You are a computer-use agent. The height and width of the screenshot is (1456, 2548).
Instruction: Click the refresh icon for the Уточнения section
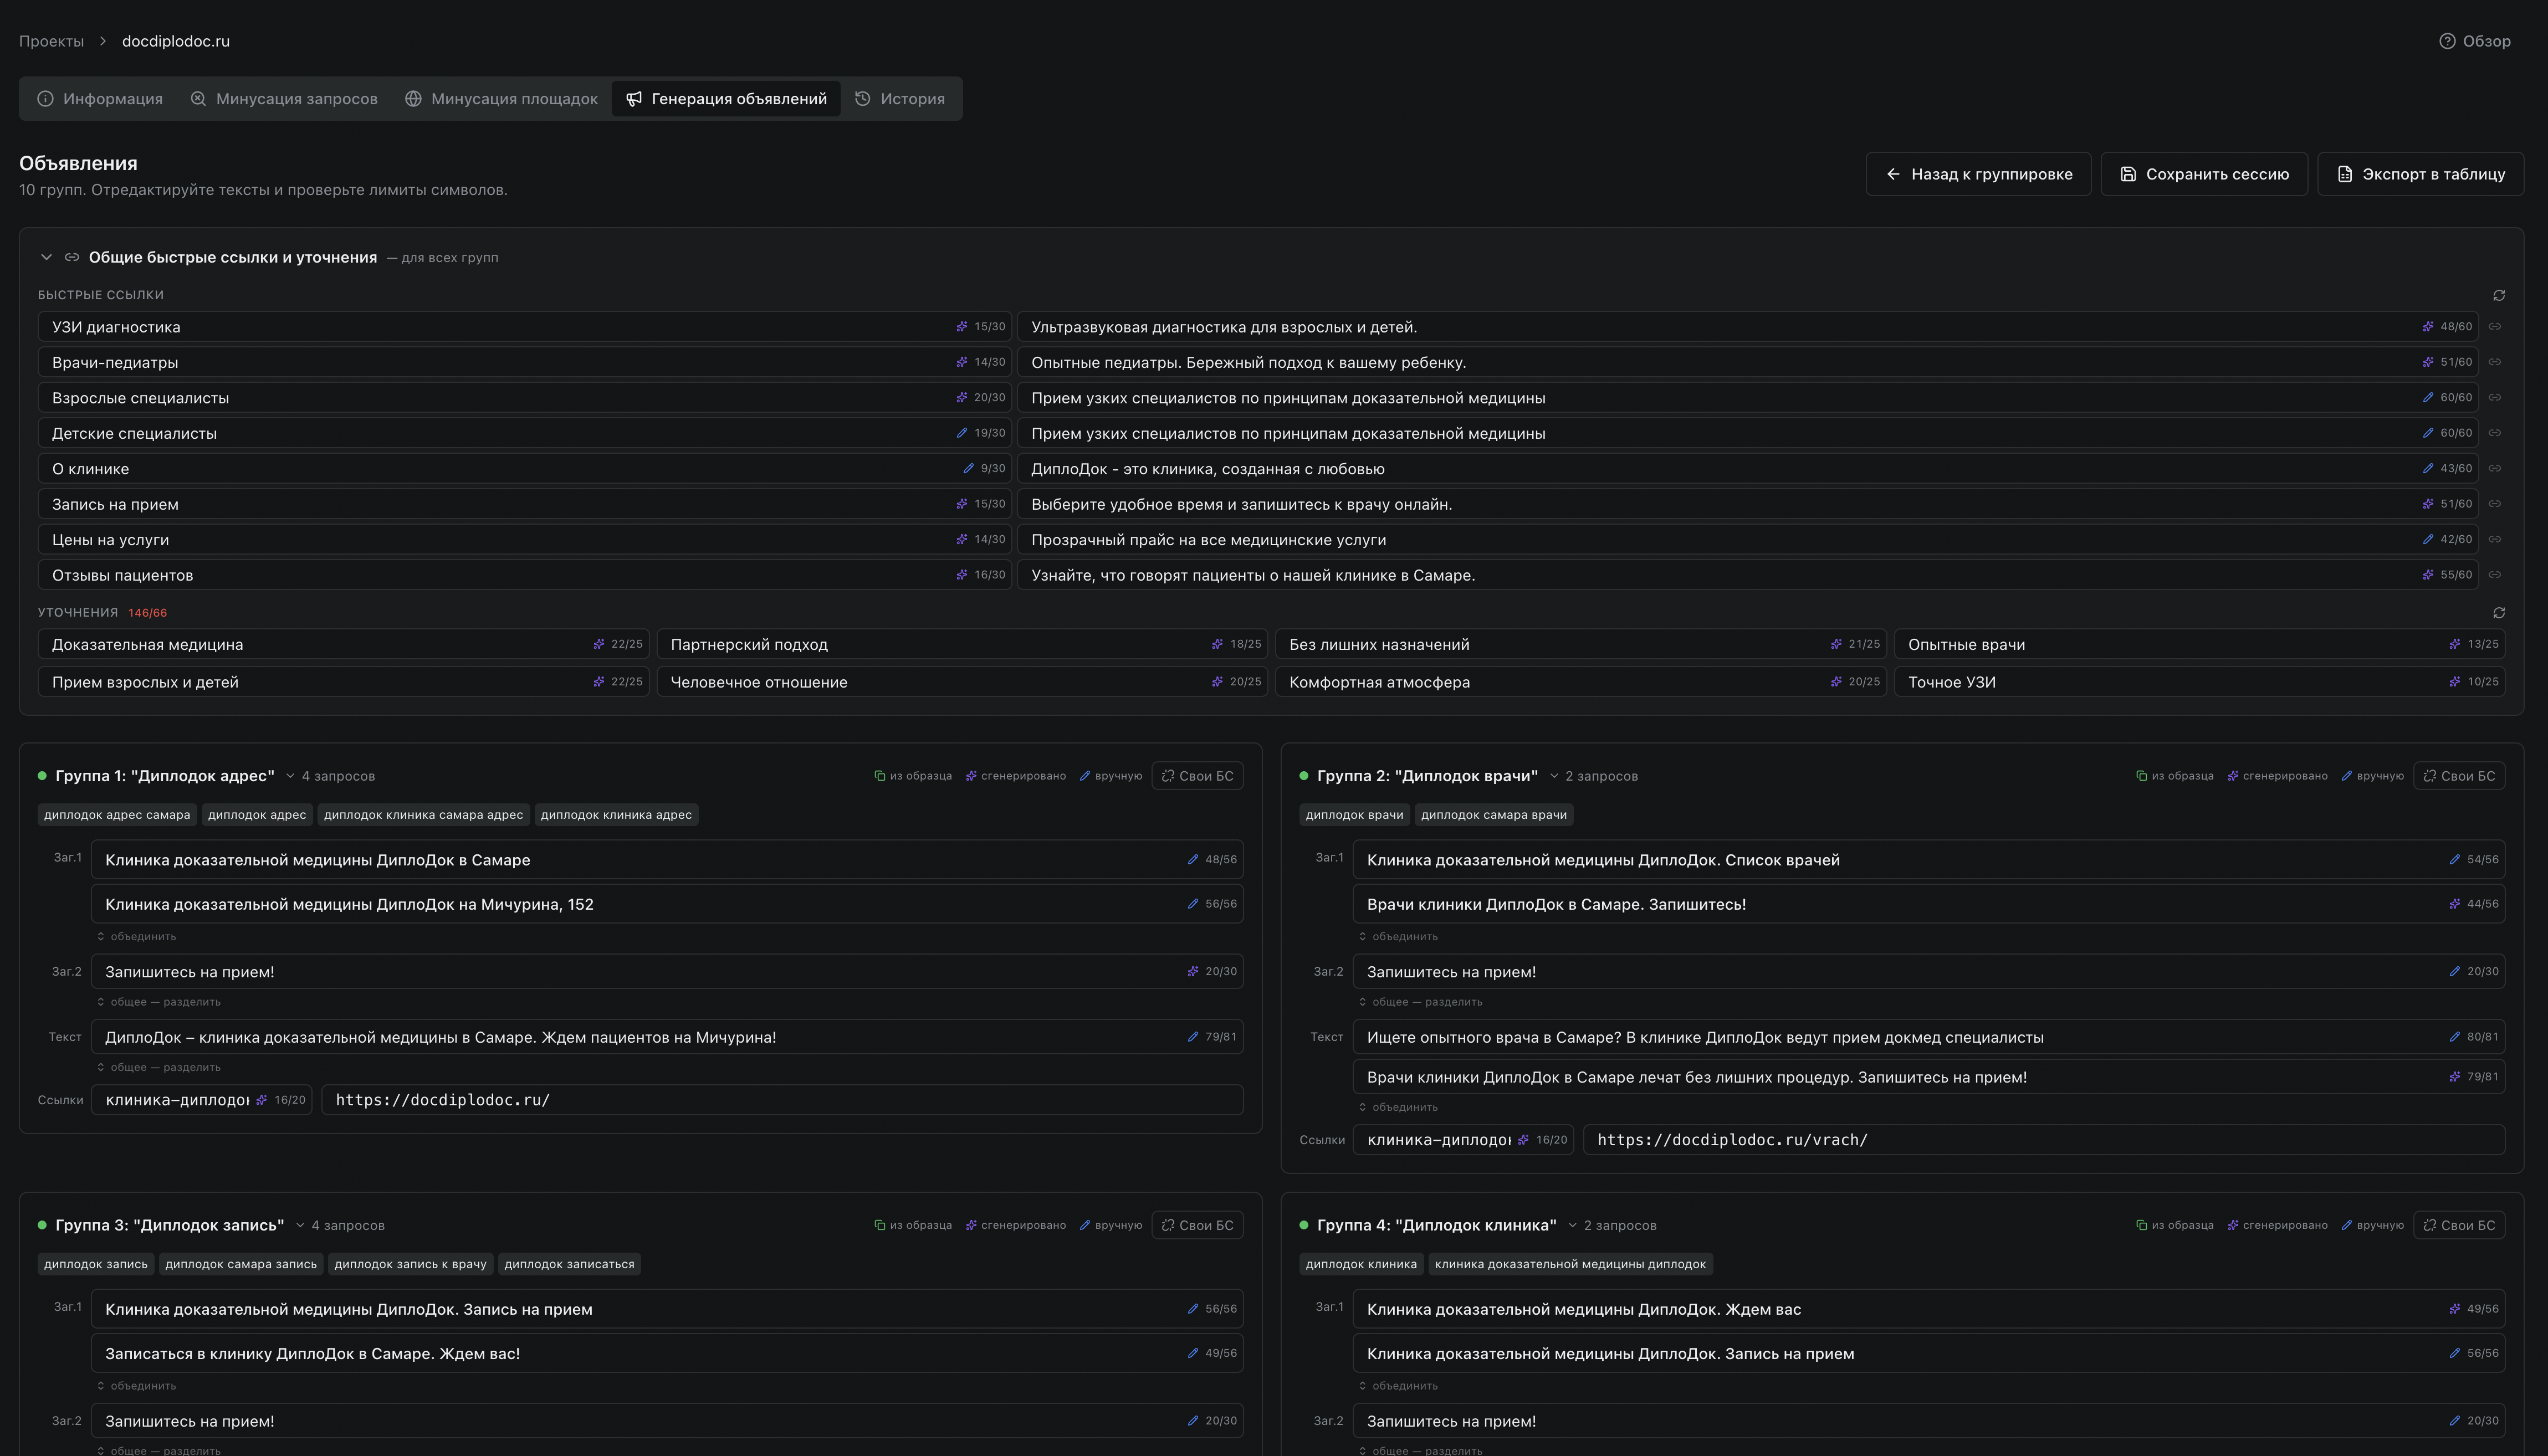click(x=2498, y=612)
